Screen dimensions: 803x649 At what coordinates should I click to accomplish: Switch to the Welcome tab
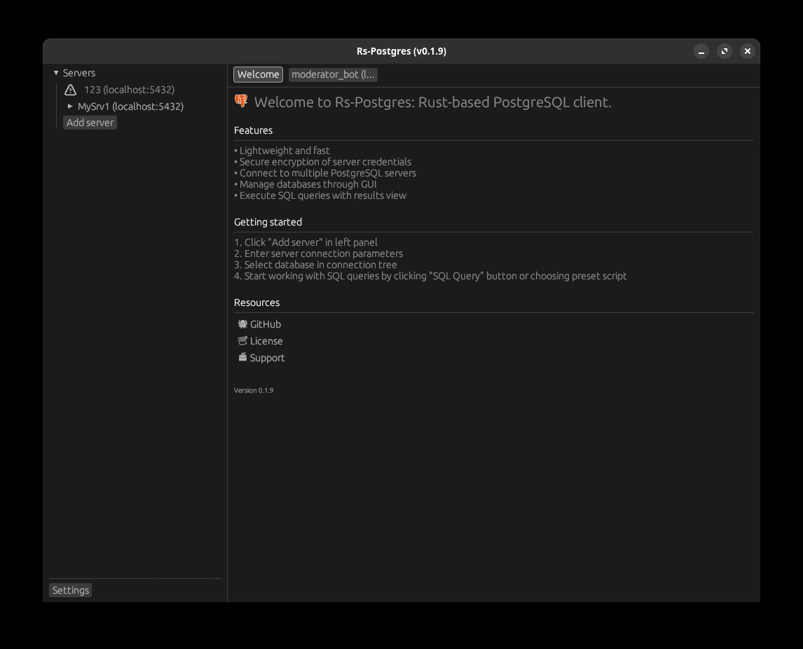(258, 74)
